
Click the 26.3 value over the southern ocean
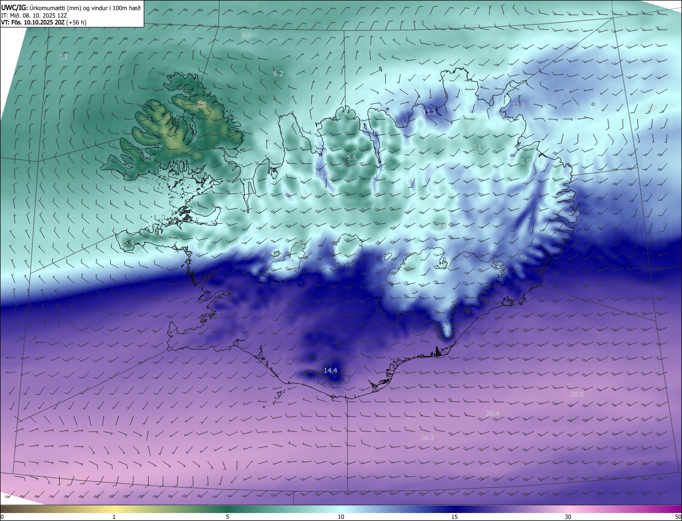coord(427,438)
